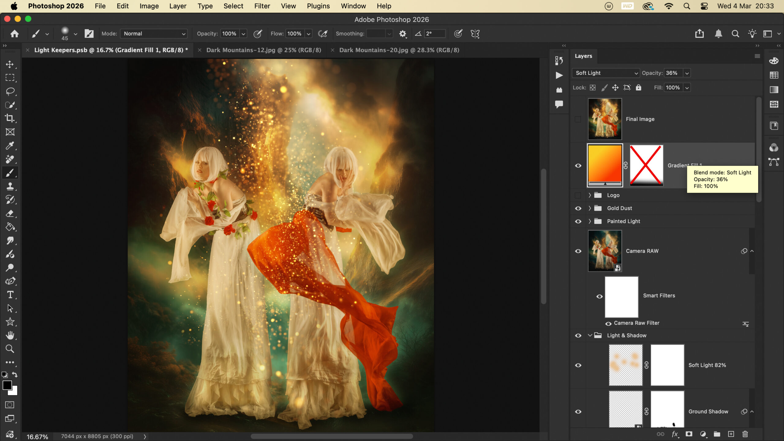
Task: Click the Gradient Fill 1 layer thumbnail
Action: [x=605, y=165]
